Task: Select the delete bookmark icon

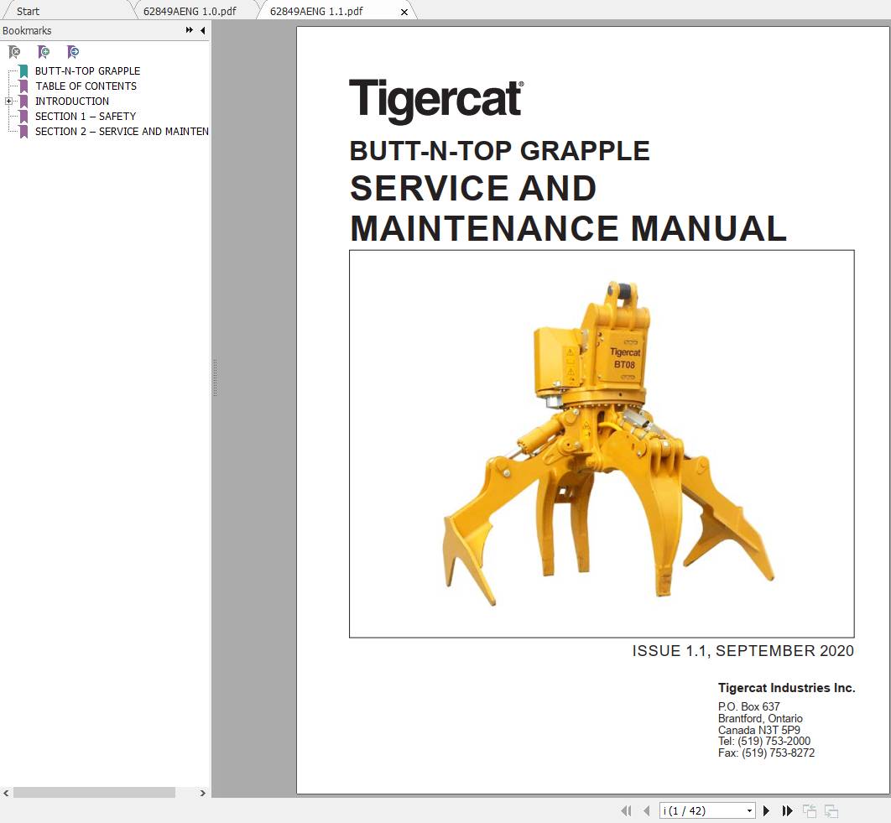Action: 14,52
